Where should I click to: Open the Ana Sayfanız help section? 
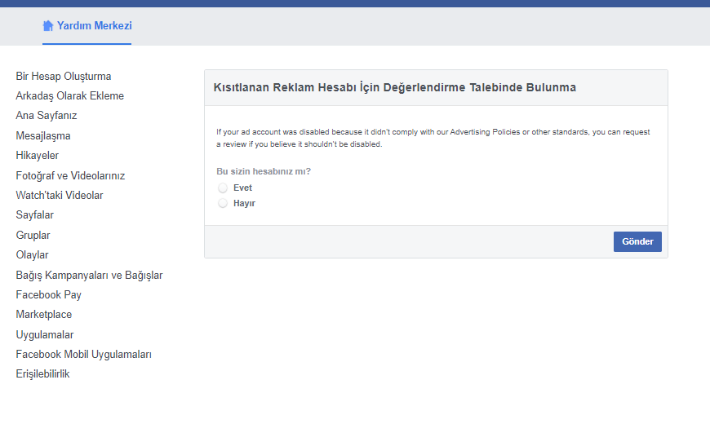[x=47, y=116]
